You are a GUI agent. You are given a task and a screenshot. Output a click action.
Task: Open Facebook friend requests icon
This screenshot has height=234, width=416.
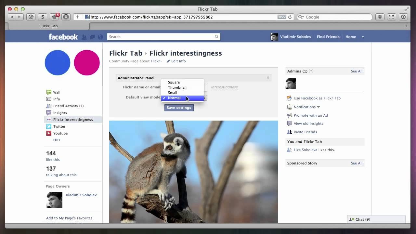click(x=84, y=37)
